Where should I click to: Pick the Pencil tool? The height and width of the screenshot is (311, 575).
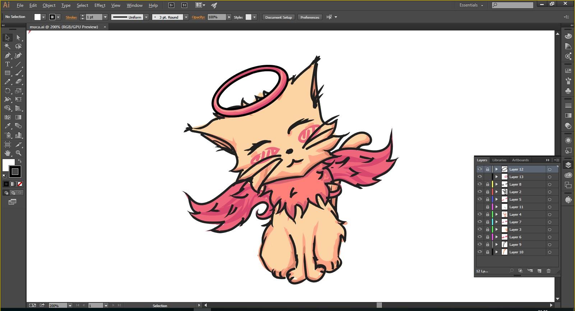[x=8, y=82]
